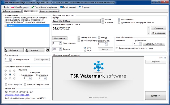Enable the Курсив checkbox
This screenshot has height=105, width=170.
click(x=103, y=19)
